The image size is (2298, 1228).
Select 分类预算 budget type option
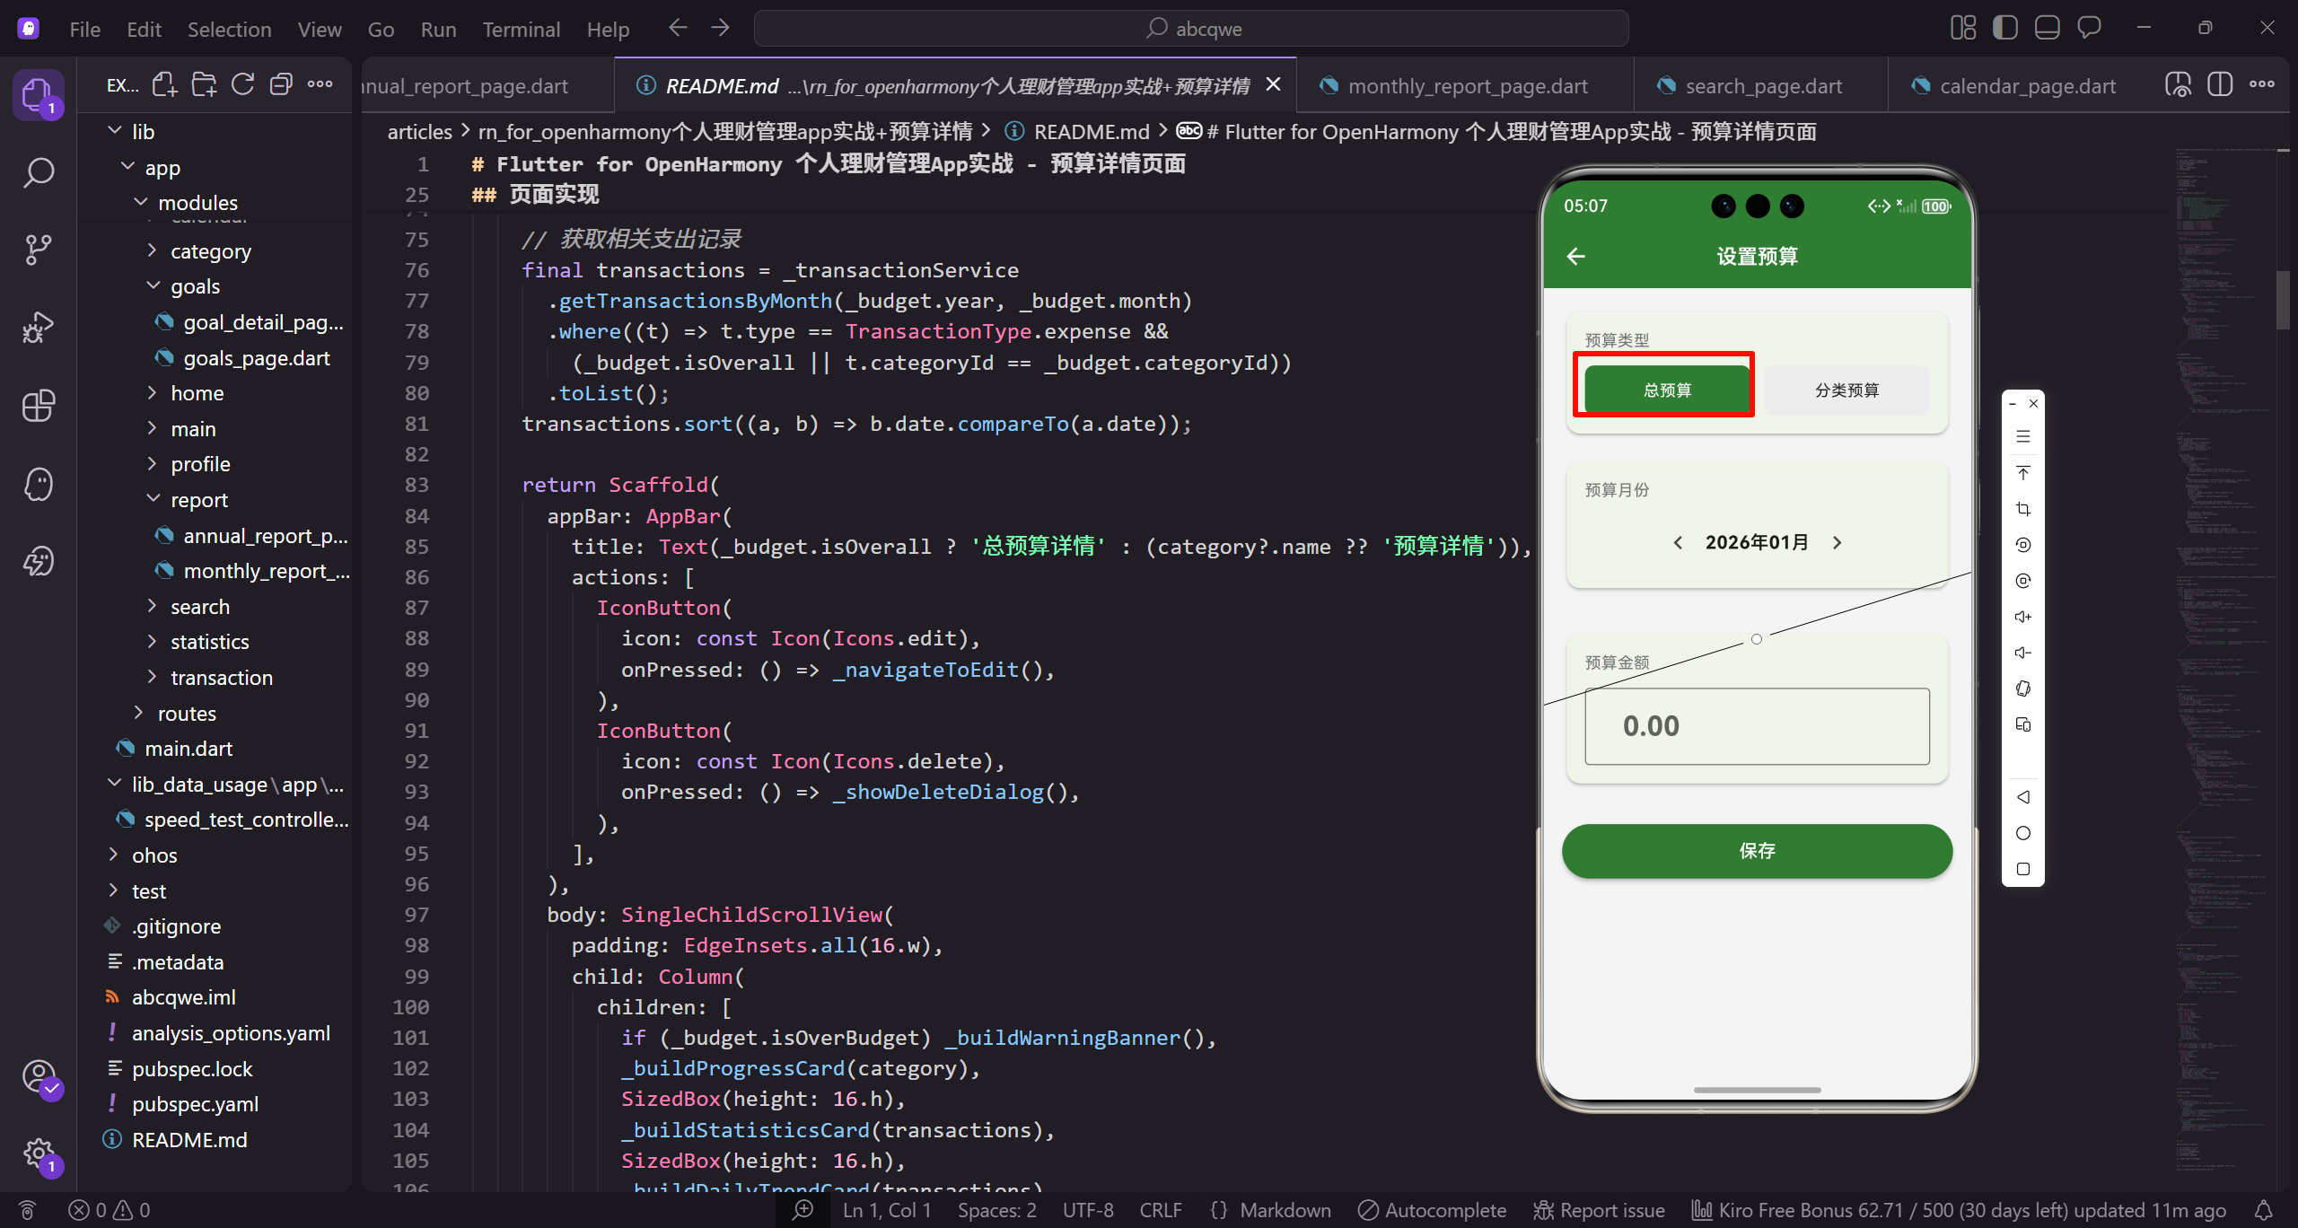coord(1846,390)
